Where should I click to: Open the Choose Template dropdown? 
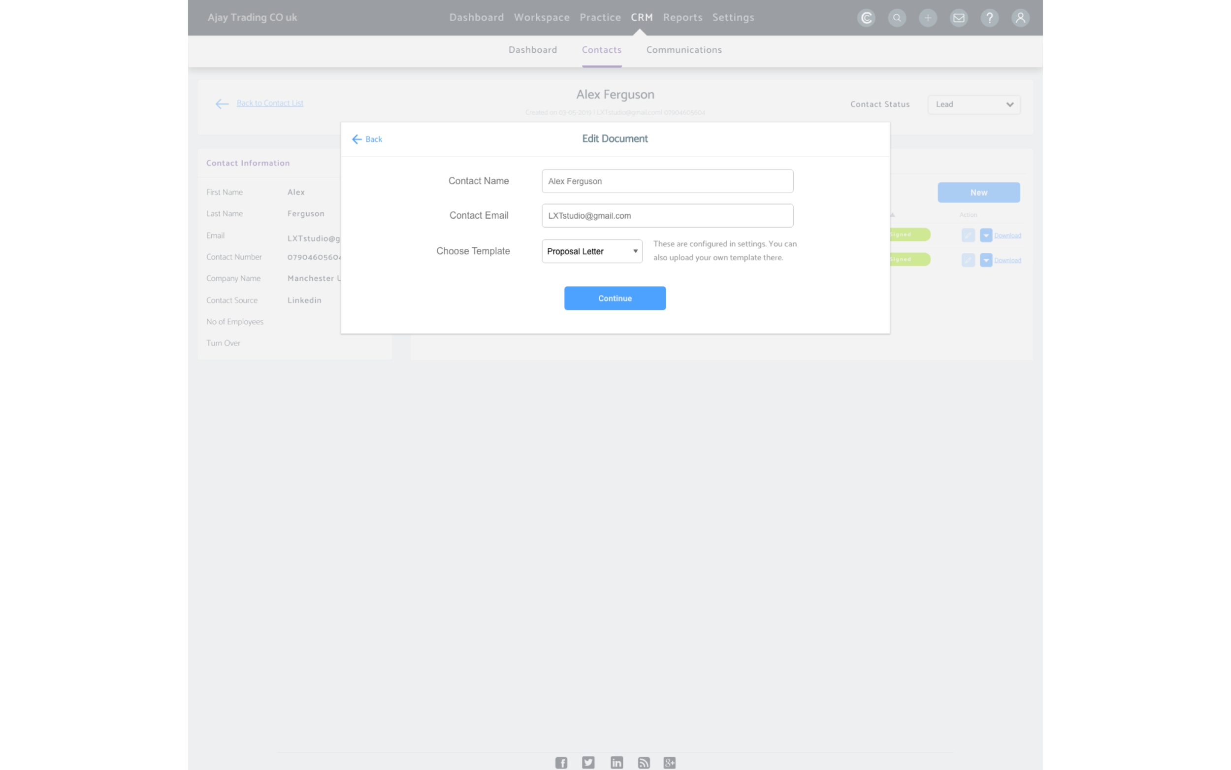pyautogui.click(x=592, y=251)
